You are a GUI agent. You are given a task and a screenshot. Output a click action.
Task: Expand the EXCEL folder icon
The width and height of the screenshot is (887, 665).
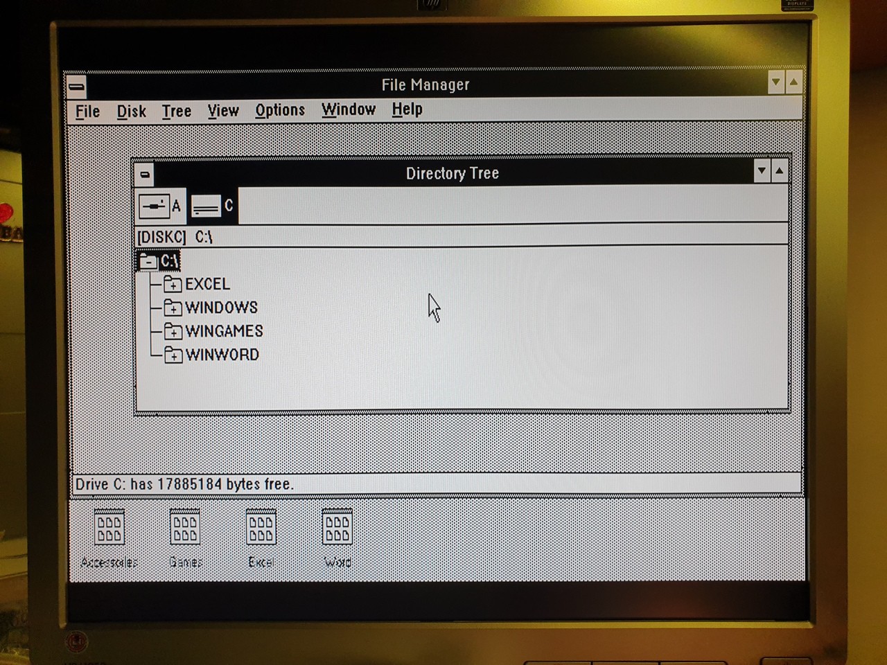click(x=173, y=284)
